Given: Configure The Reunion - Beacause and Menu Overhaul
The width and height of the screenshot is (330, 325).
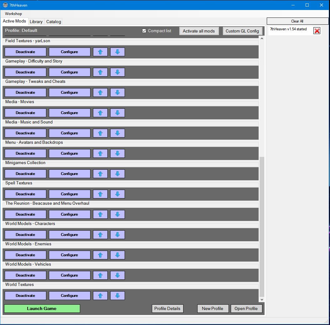Looking at the screenshot, I should [x=70, y=214].
